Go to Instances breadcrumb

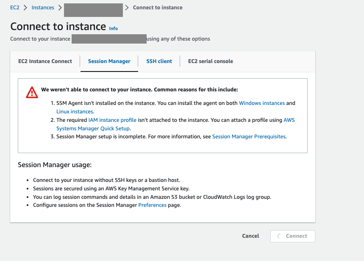tap(43, 8)
